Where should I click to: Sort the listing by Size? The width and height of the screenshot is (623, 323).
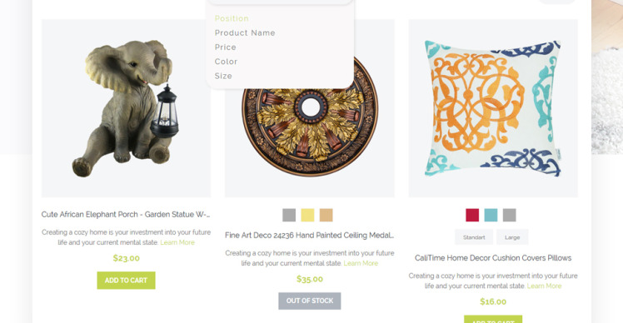click(x=223, y=76)
